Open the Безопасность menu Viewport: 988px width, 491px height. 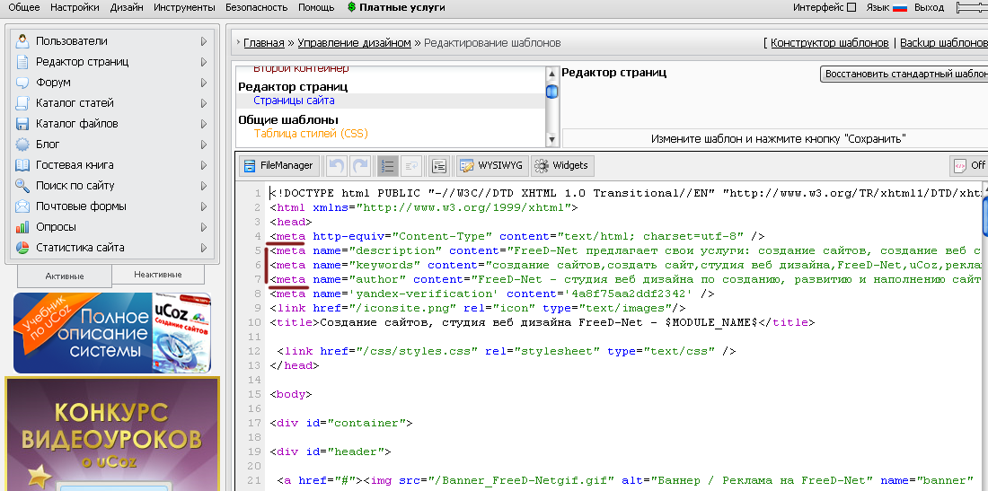(257, 7)
